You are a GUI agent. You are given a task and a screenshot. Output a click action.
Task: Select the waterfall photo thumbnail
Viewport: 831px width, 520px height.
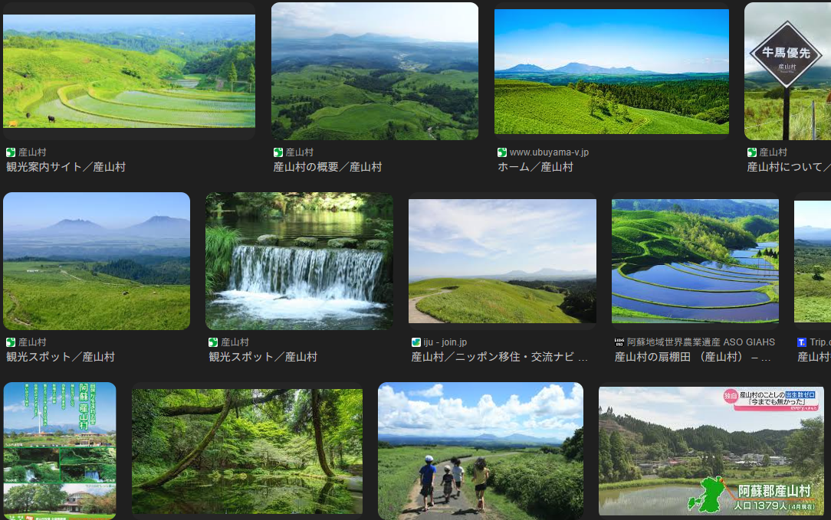pyautogui.click(x=299, y=261)
